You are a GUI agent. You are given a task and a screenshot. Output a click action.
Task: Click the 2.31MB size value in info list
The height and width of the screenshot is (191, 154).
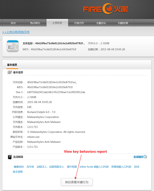[32, 97]
